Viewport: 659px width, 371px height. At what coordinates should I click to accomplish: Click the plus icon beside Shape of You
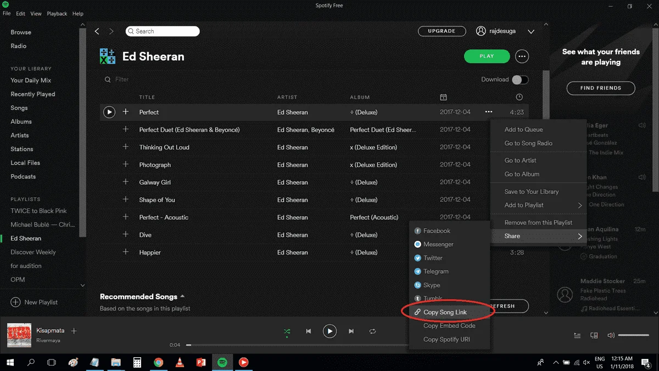point(125,200)
